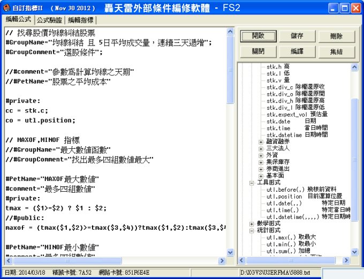364x279 pixels.
Task: Select utl.sum(,) 加總 item
Action: (288, 251)
